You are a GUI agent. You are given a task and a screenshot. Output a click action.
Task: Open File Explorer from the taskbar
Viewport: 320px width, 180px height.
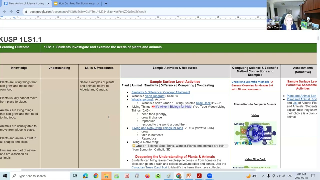coord(106,176)
